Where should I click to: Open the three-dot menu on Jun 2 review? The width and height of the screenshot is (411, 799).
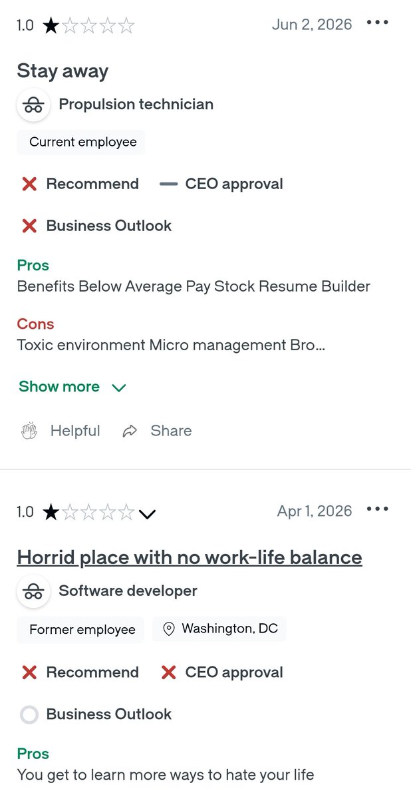(x=377, y=23)
